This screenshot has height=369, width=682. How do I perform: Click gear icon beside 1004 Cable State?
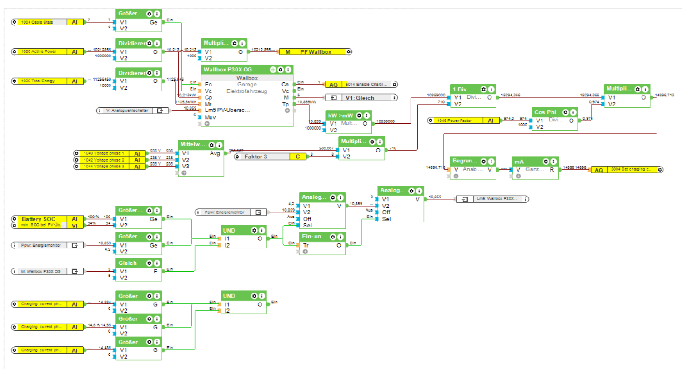pos(14,22)
